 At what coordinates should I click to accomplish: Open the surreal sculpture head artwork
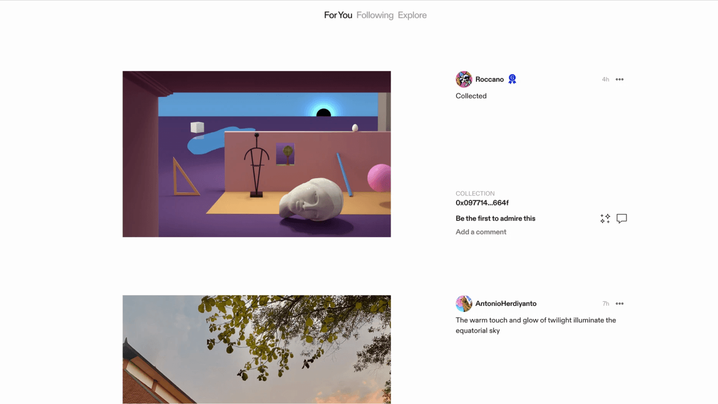click(256, 154)
